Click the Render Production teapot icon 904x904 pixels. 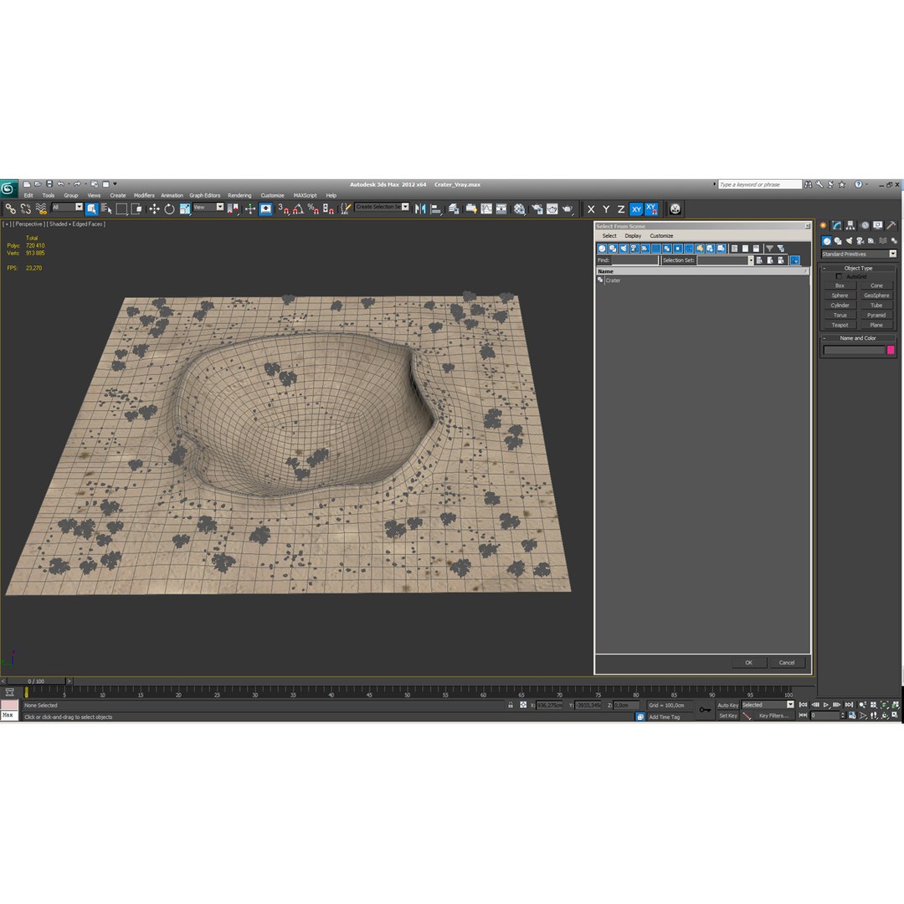[x=568, y=208]
